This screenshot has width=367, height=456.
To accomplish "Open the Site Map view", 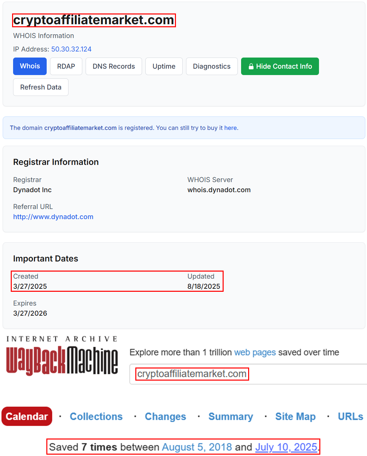I will click(295, 416).
